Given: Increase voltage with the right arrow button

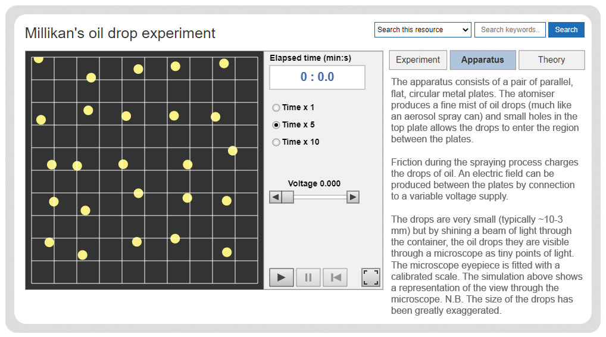Looking at the screenshot, I should [353, 197].
